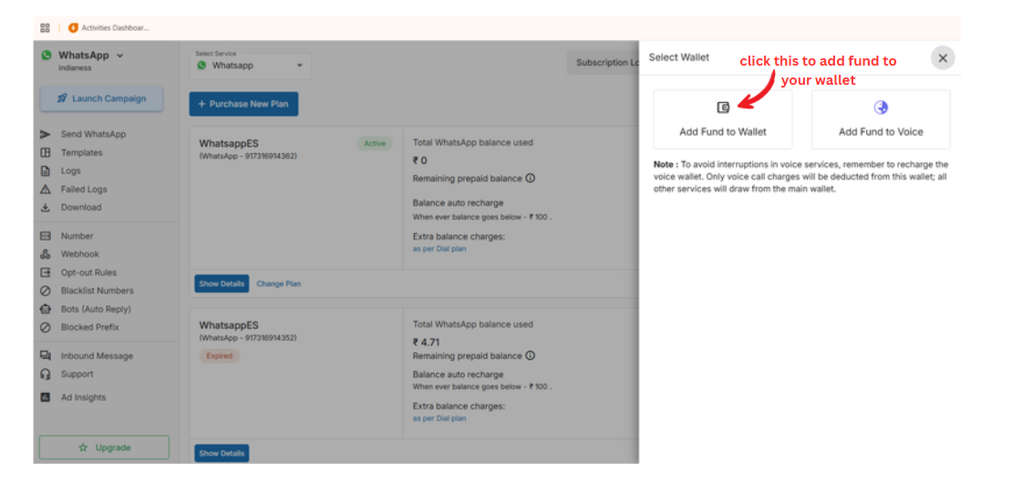This screenshot has height=495, width=1022.
Task: Click the Logs document icon
Action: click(45, 170)
